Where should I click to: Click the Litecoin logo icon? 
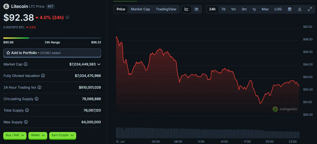click(6, 7)
